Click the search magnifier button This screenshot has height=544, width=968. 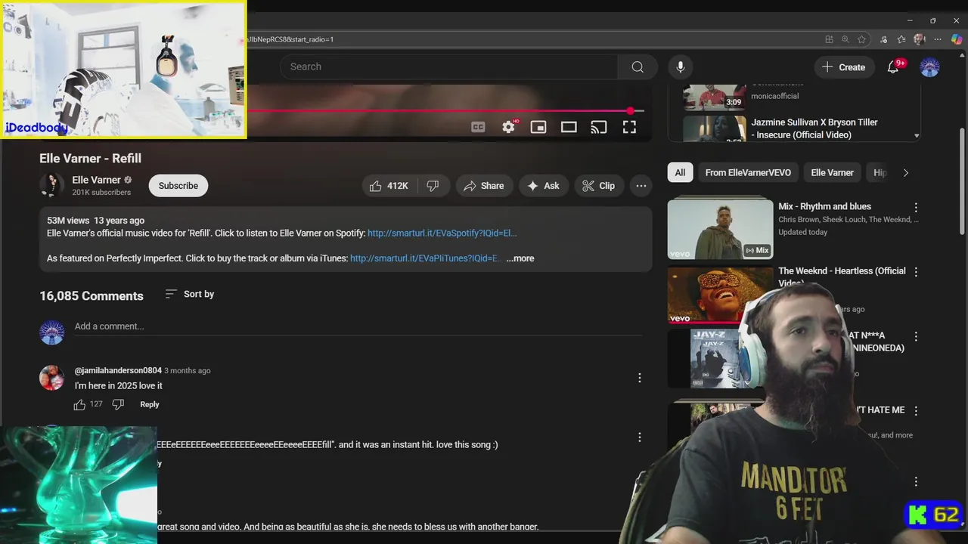pyautogui.click(x=638, y=66)
